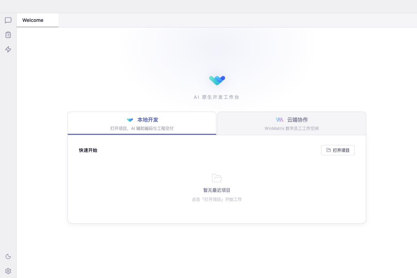
Task: Switch to the 云端协作 tab
Action: point(292,123)
